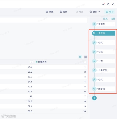Open options menu for second 公式 step

113,52
